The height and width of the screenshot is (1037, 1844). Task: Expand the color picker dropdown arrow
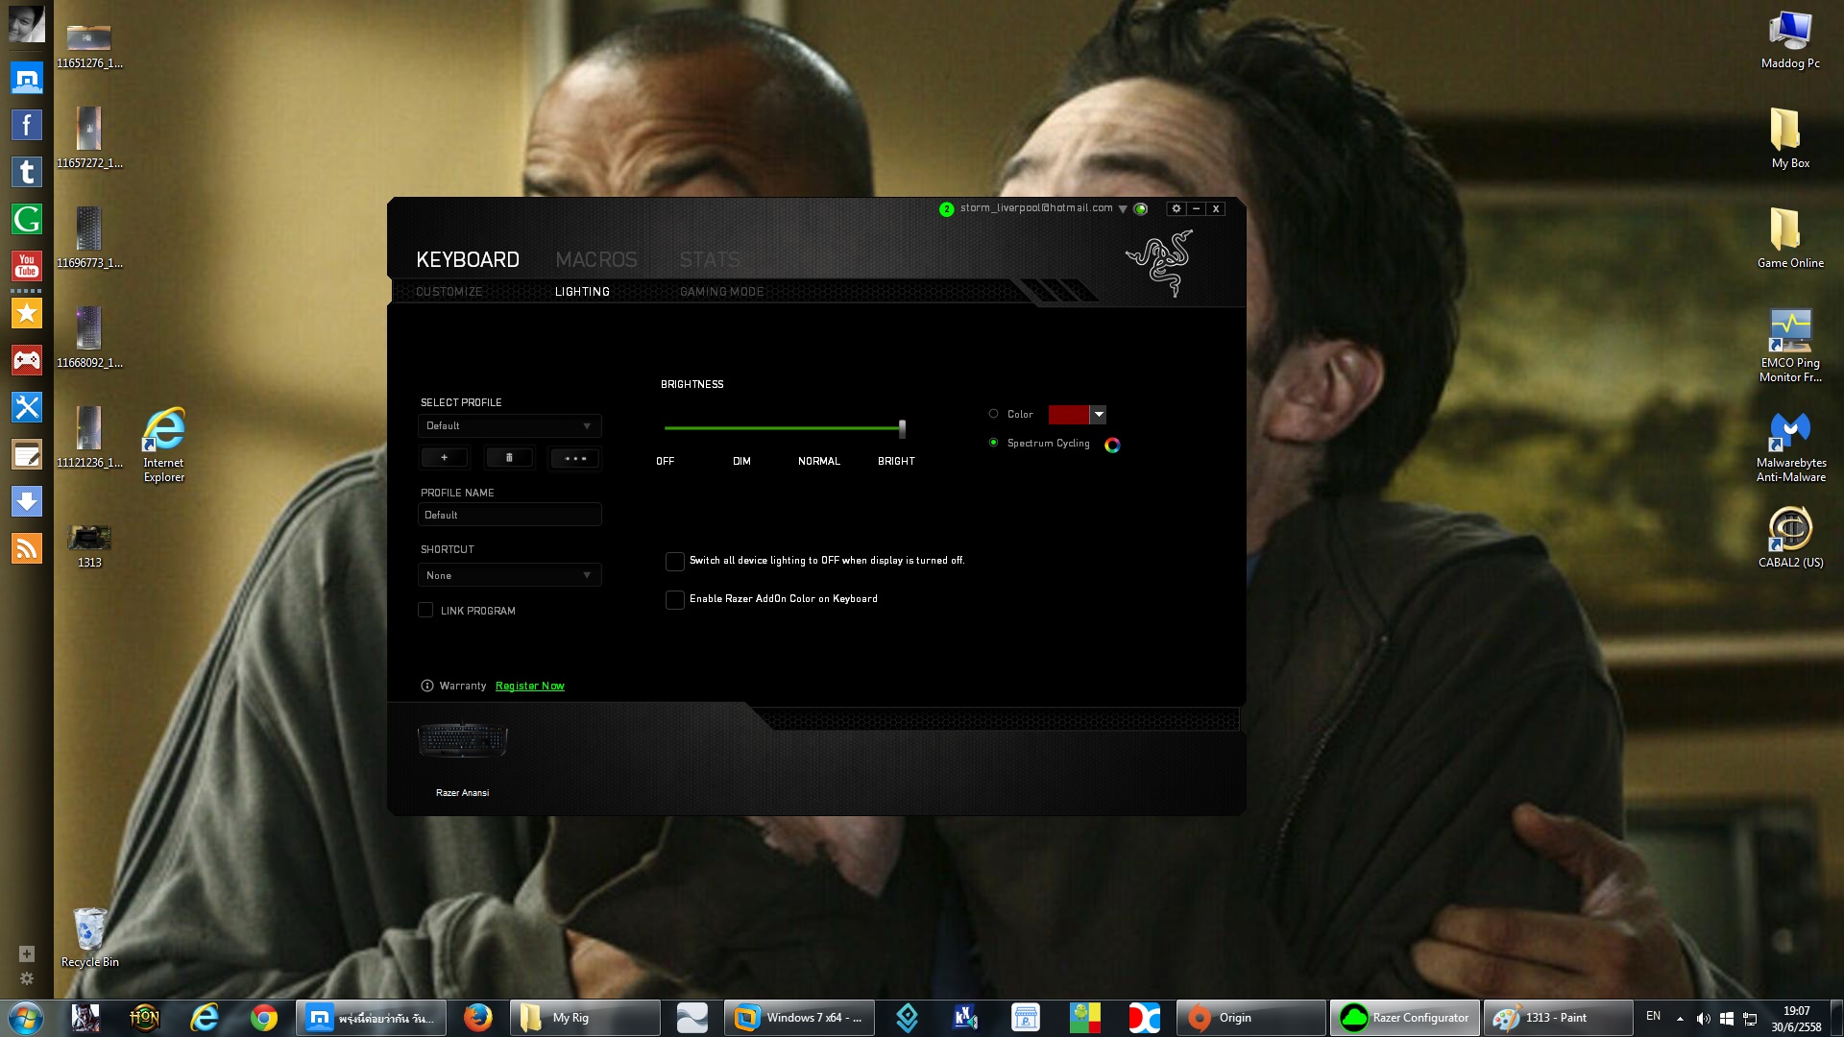point(1099,414)
